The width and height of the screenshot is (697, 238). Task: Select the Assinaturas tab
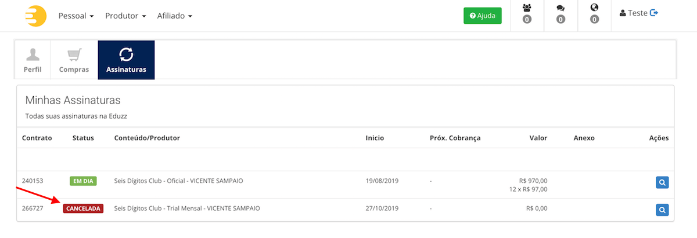[126, 60]
